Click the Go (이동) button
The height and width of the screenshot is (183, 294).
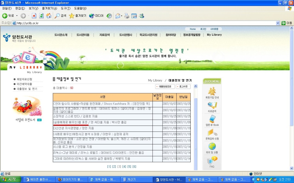coord(287,23)
